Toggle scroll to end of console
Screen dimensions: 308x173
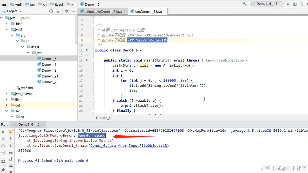click(x=11, y=159)
